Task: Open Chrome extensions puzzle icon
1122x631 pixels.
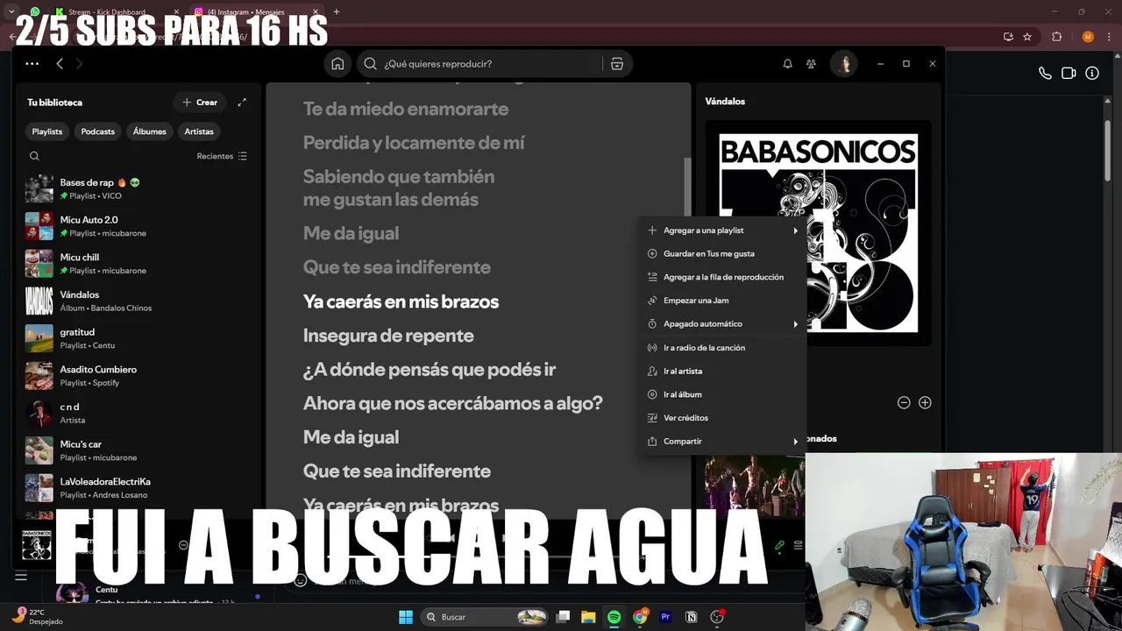Action: tap(1056, 37)
